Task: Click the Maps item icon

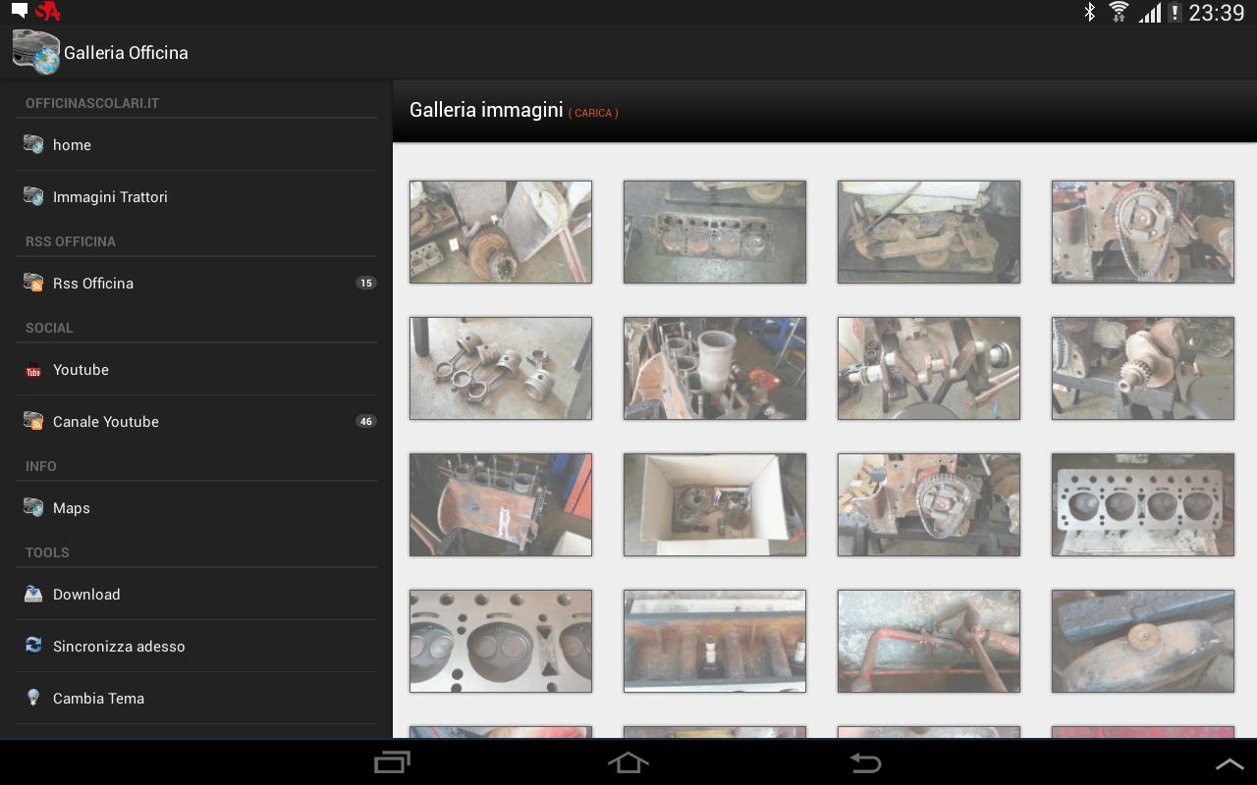Action: point(33,507)
